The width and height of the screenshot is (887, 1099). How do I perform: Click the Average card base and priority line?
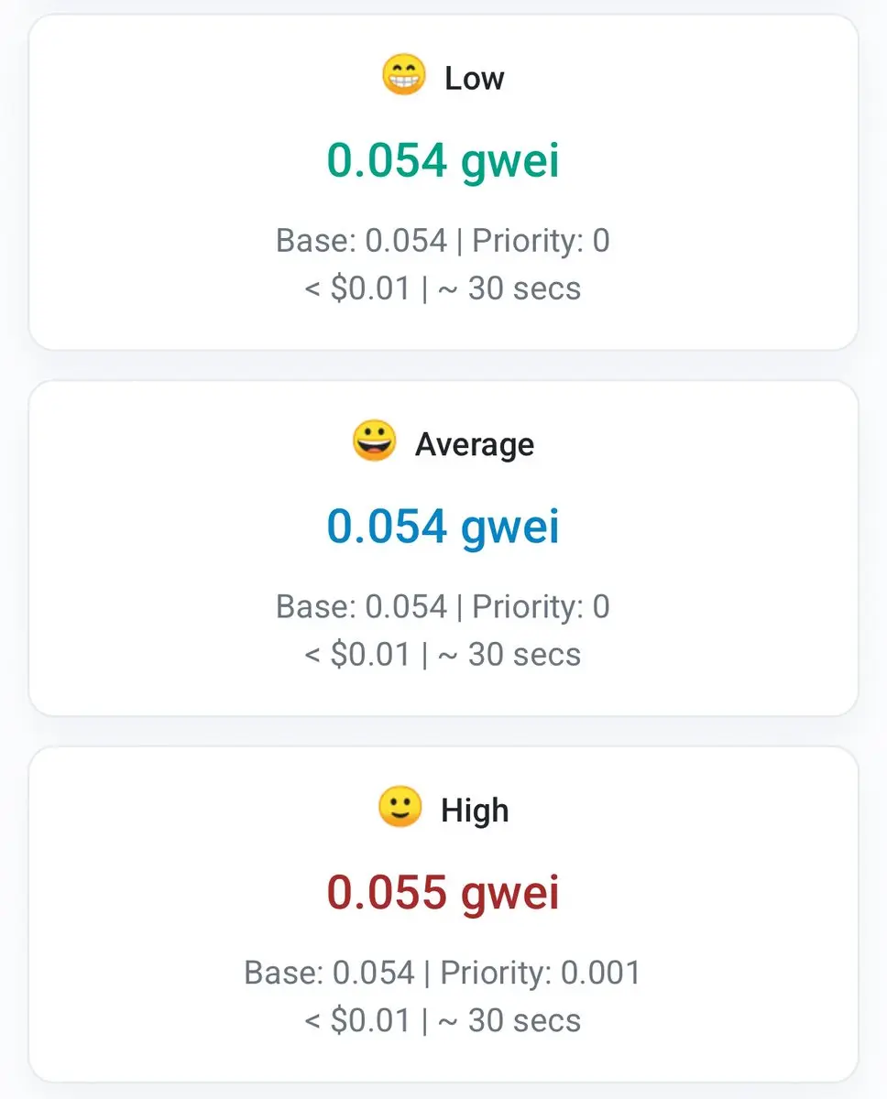coord(443,607)
